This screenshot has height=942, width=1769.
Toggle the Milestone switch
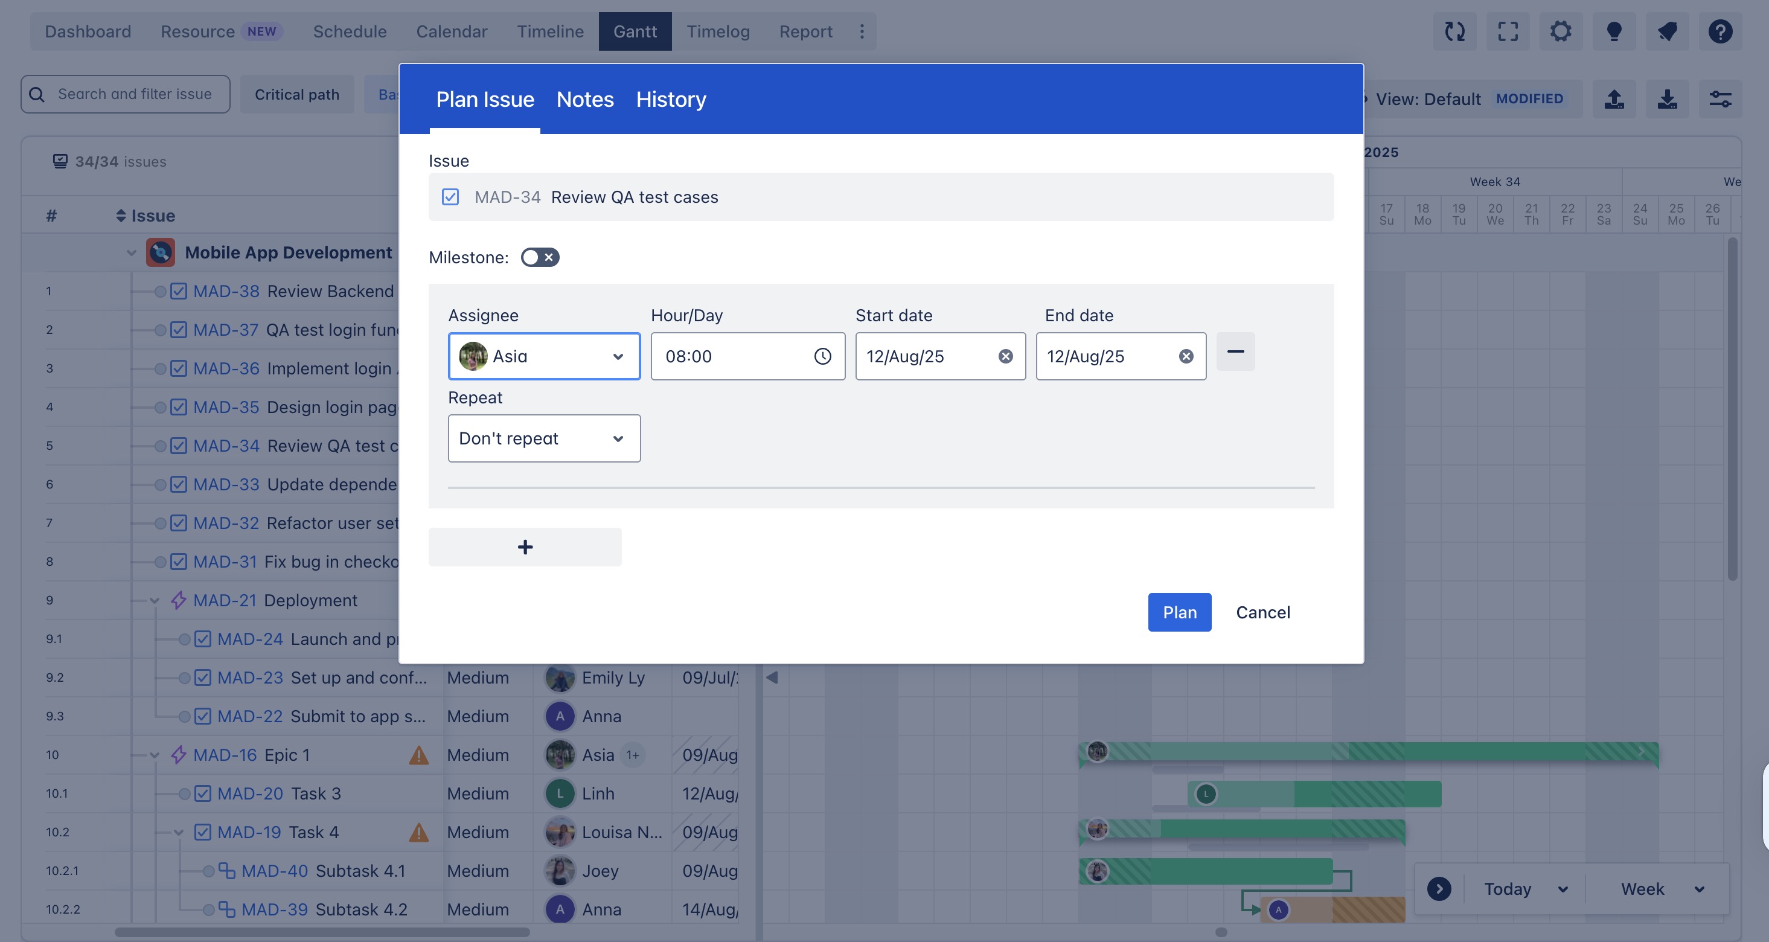tap(540, 257)
